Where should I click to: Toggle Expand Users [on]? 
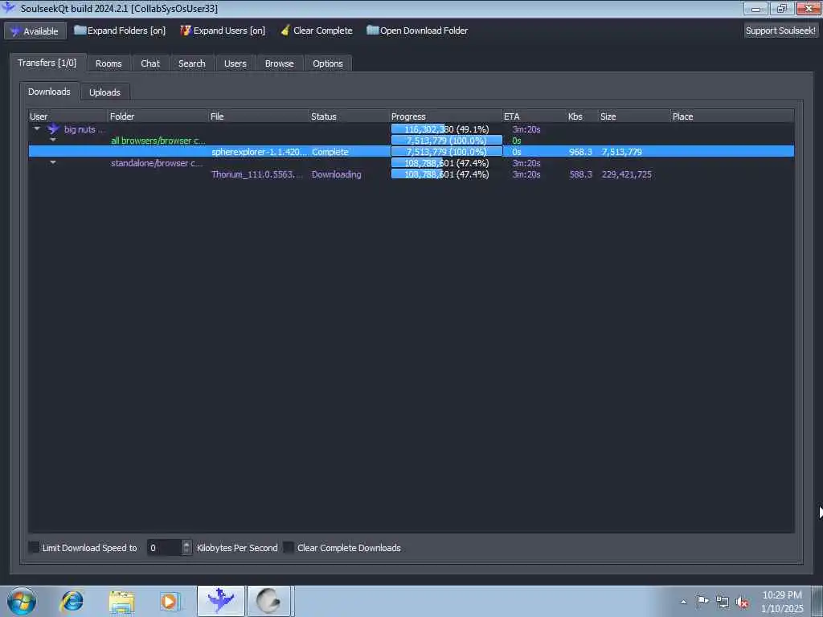pyautogui.click(x=223, y=31)
